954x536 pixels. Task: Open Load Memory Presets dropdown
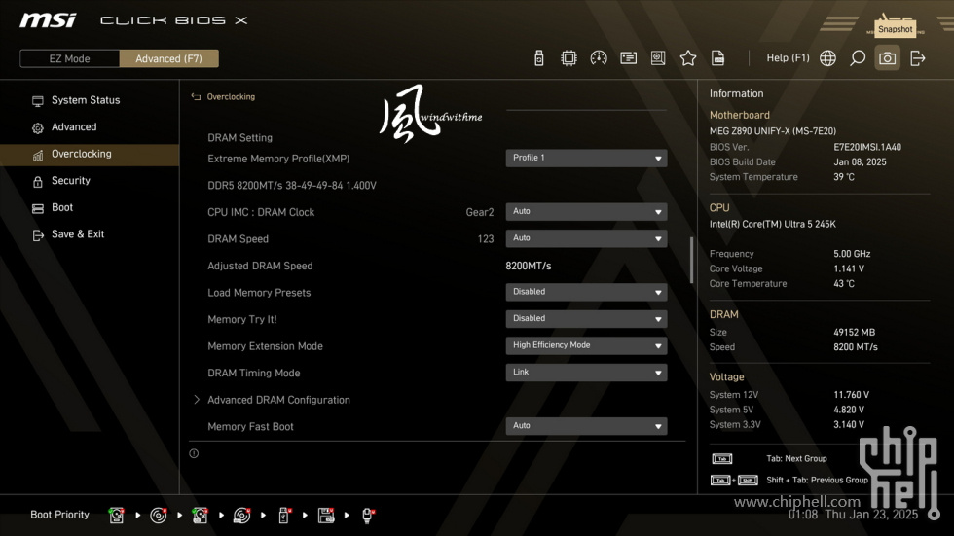(586, 292)
